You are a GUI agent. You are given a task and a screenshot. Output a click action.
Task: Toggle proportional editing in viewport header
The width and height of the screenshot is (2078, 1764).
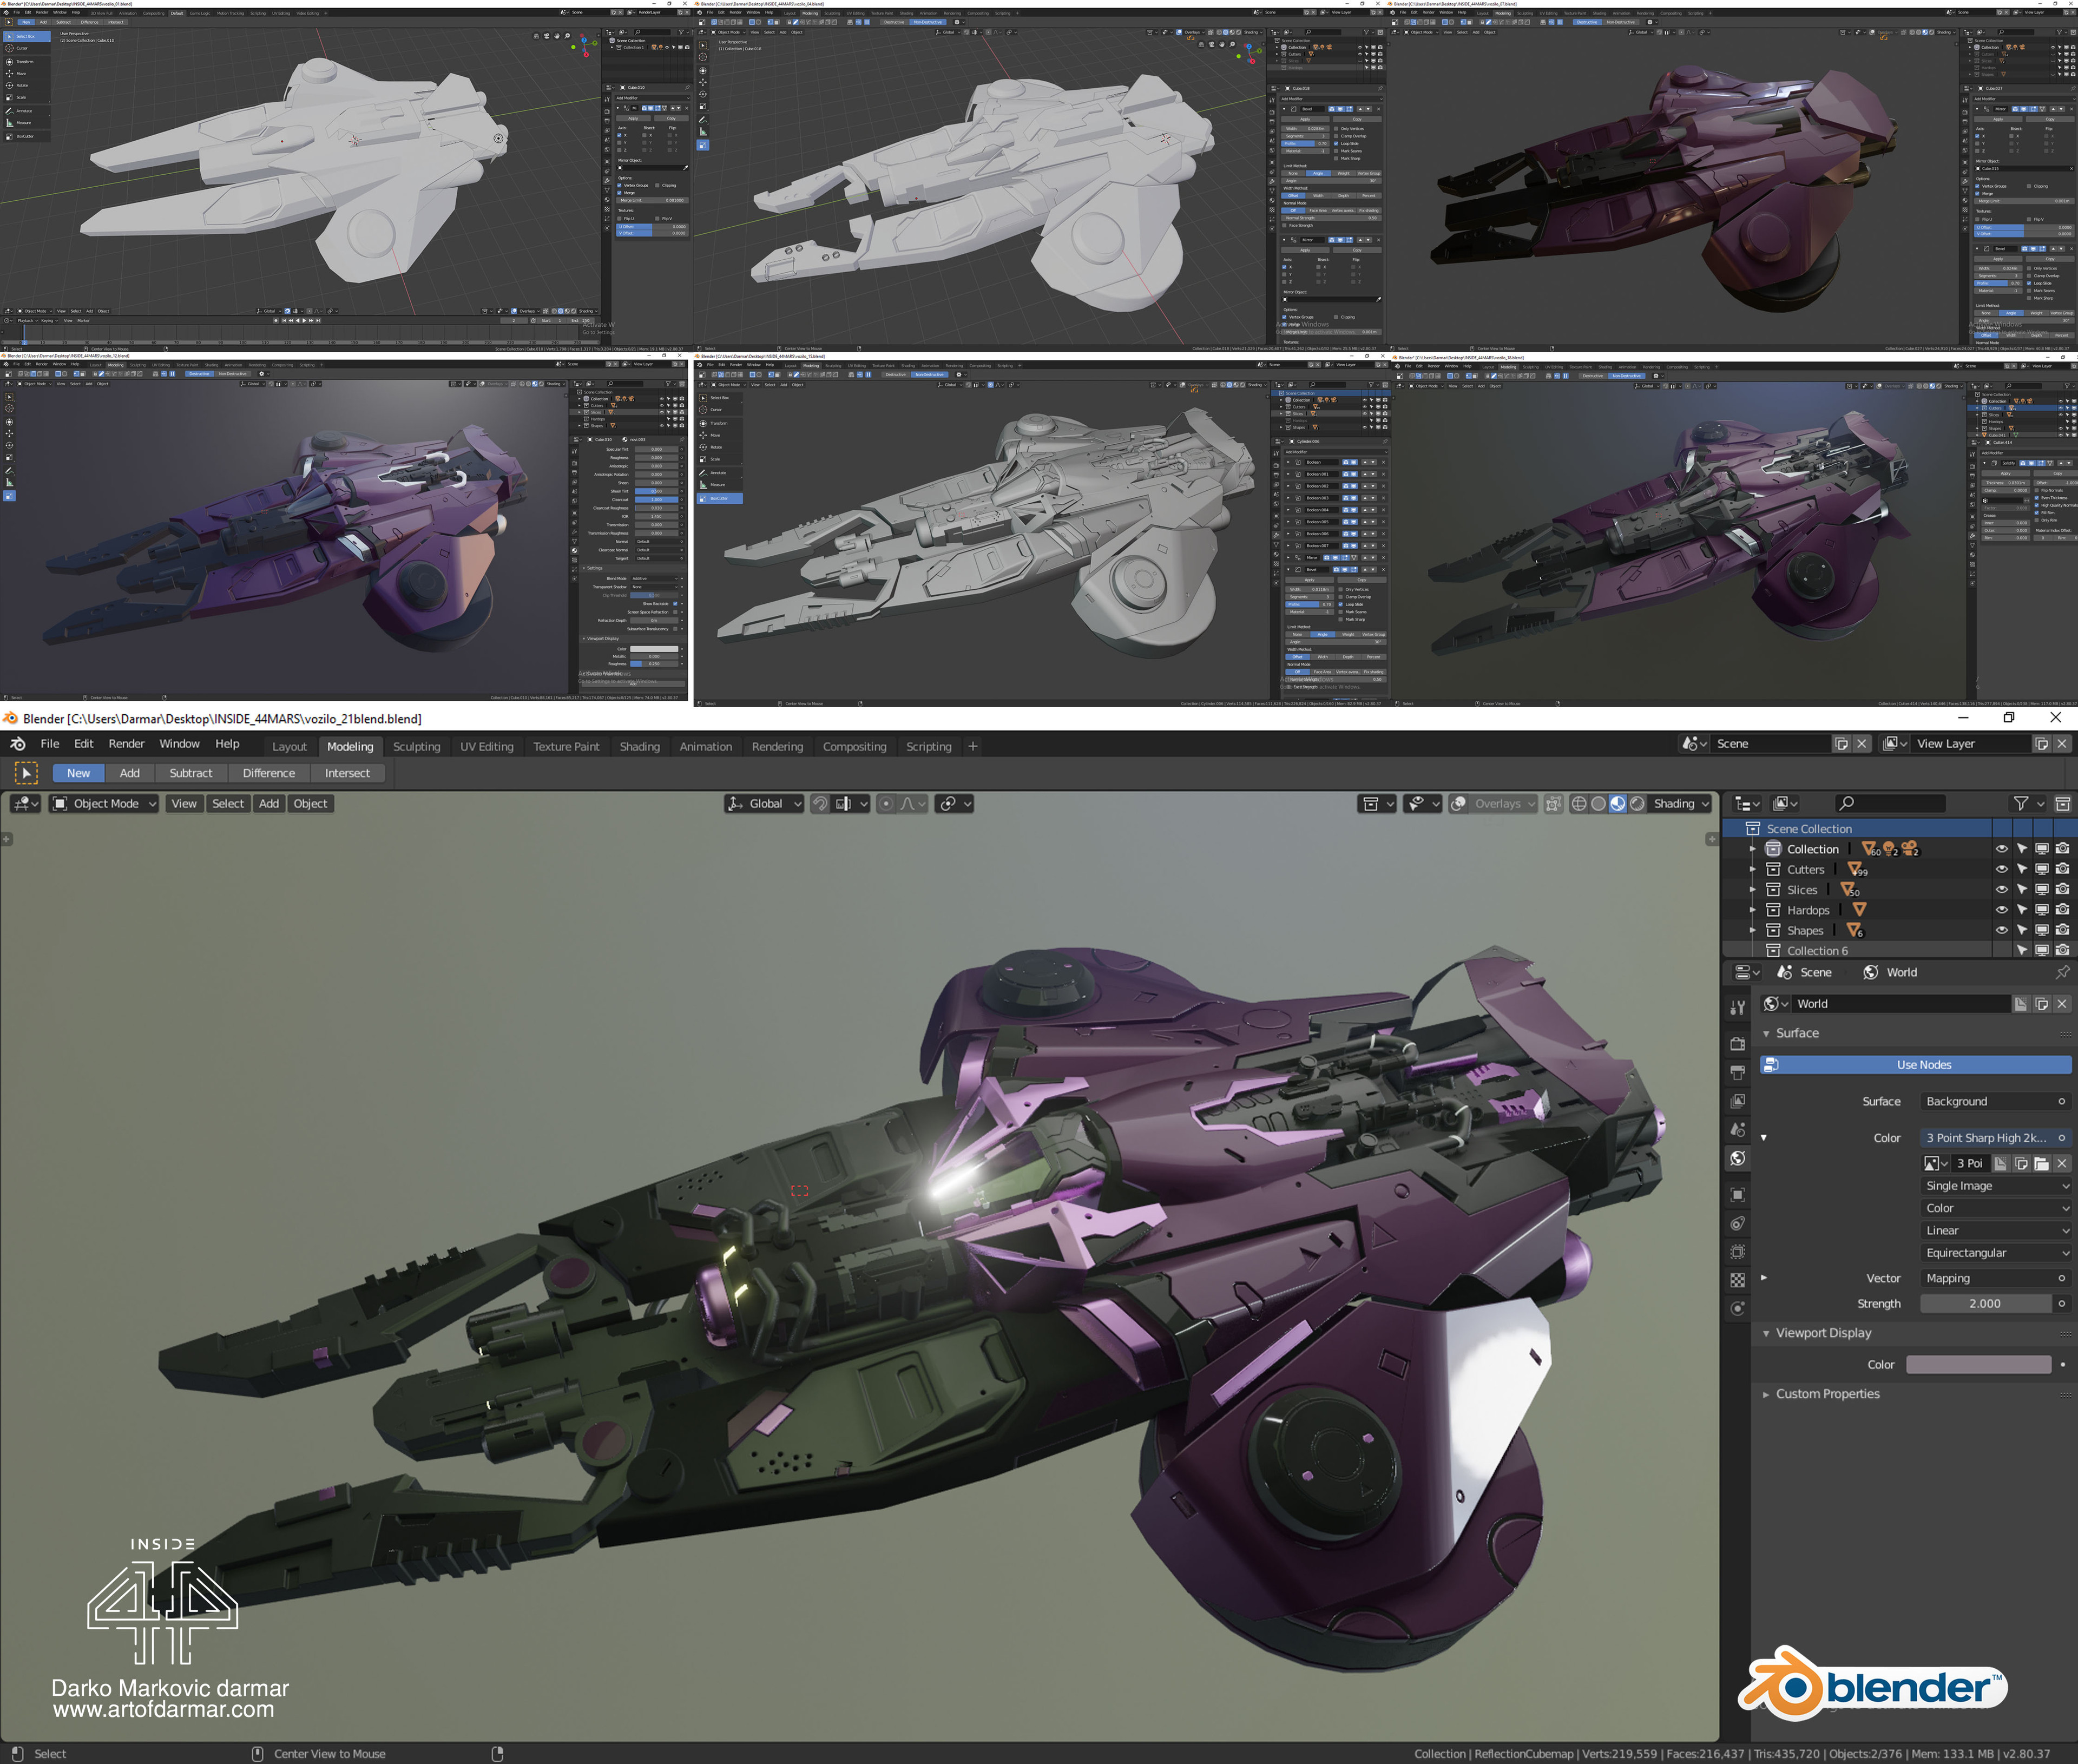coord(886,804)
